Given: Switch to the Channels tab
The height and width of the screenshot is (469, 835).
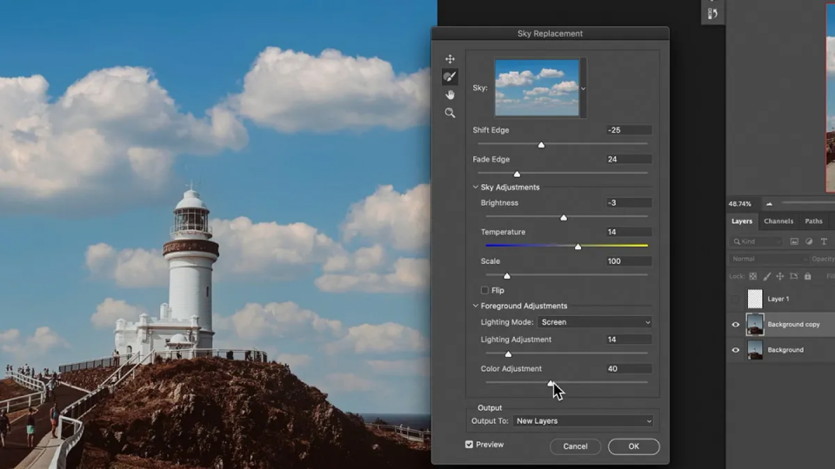Looking at the screenshot, I should coord(778,221).
